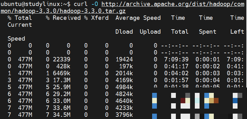Select the download speed 3796k

124,115
